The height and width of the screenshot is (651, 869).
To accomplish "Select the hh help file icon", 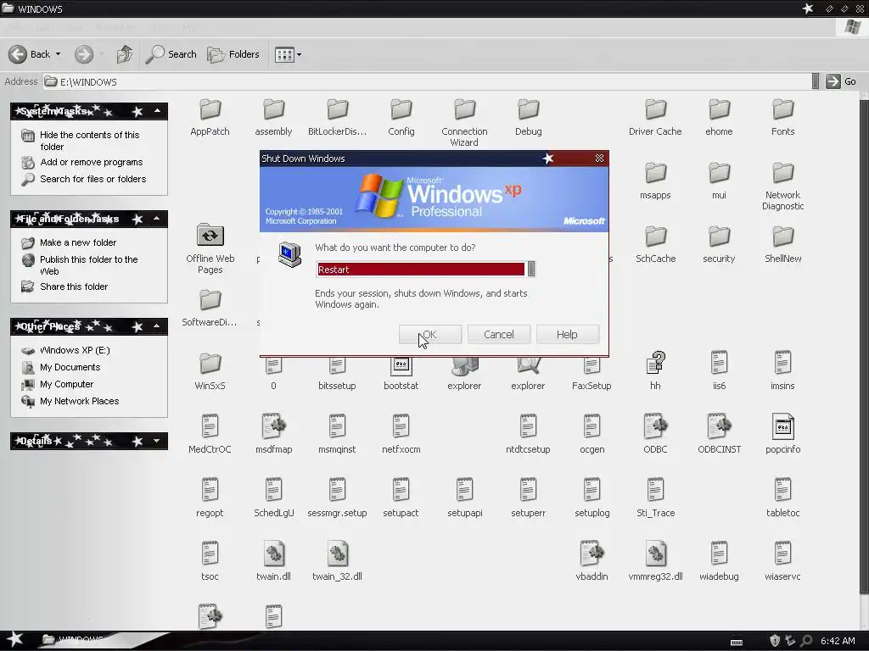I will coord(655,371).
